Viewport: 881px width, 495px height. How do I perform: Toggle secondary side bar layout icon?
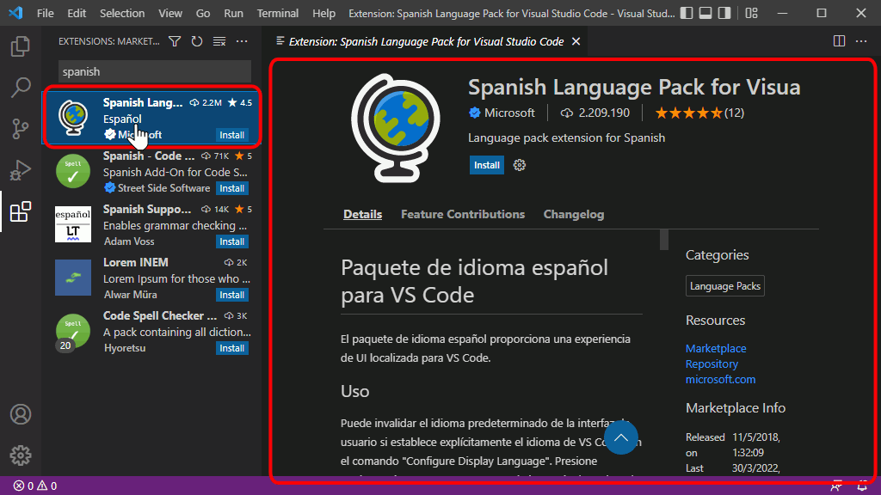tap(724, 13)
